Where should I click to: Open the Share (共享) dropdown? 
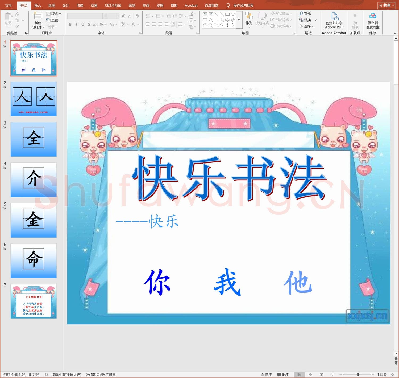coord(386,5)
